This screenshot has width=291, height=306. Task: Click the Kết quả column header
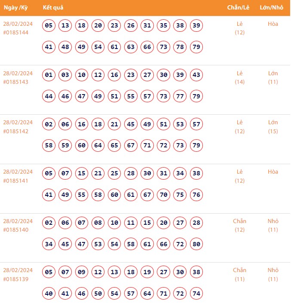53,8
